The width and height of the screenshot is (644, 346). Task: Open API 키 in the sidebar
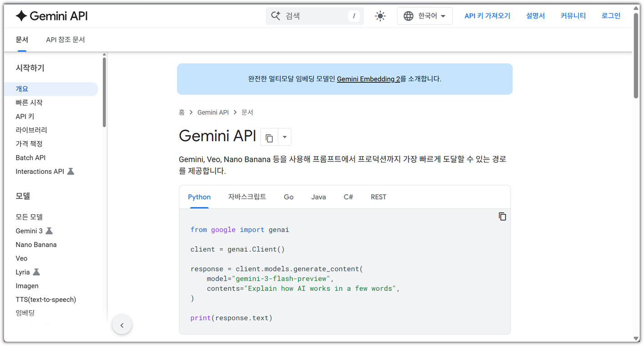(x=25, y=116)
